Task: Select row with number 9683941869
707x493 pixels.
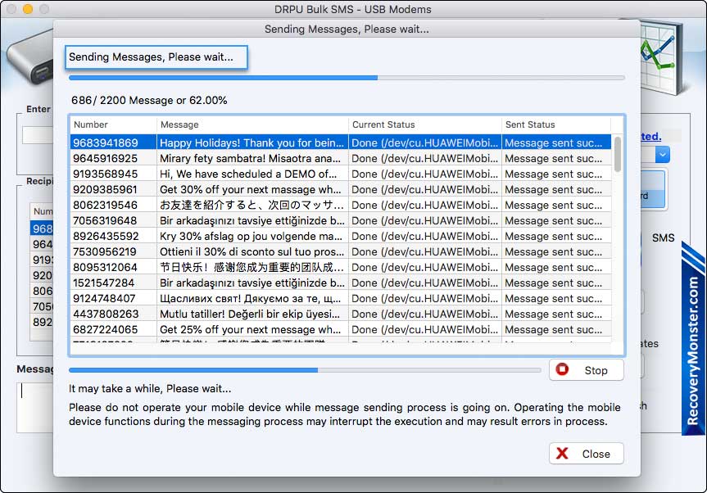Action: click(341, 142)
